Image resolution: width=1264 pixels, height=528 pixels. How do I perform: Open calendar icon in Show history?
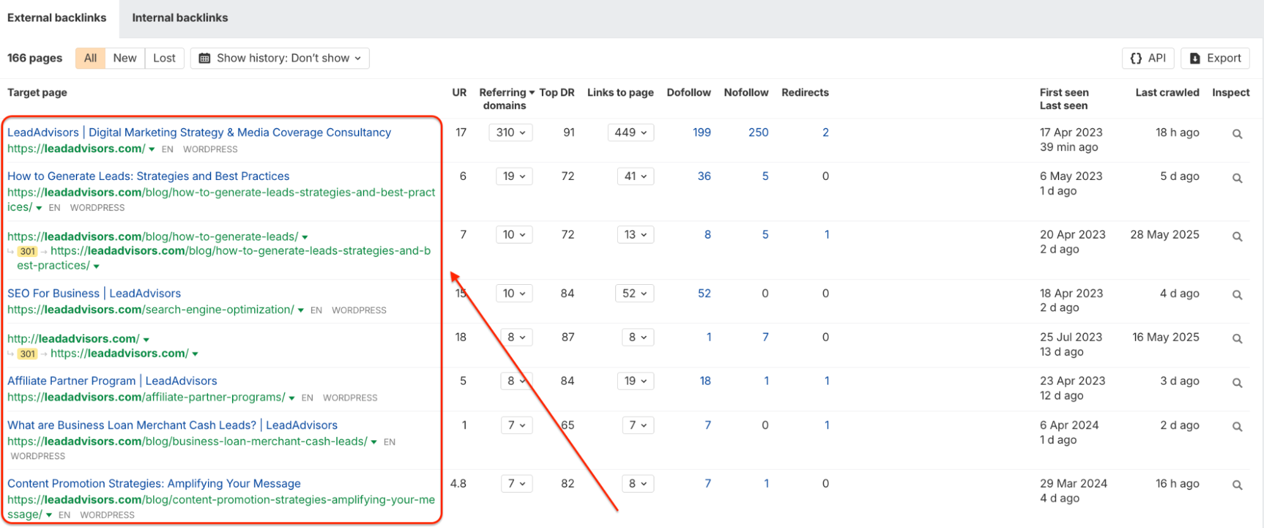pos(204,58)
